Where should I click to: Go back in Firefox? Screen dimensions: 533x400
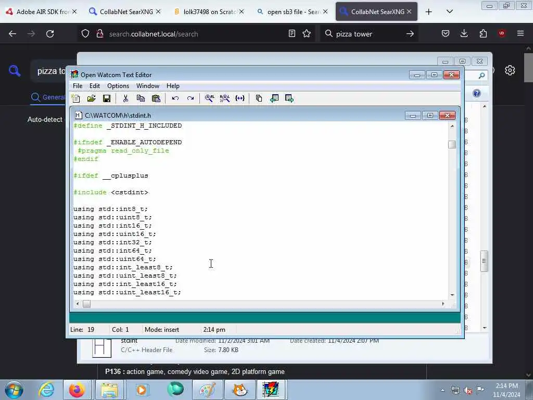click(12, 34)
